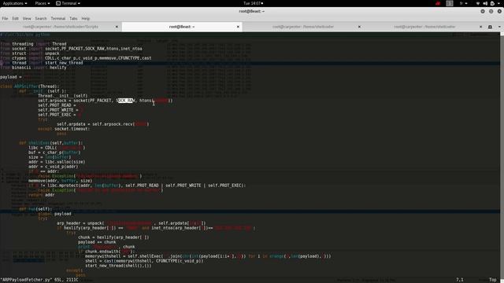The width and height of the screenshot is (504, 283).
Task: Click 'start_new_thread(shell,())' line
Action: click(x=118, y=266)
